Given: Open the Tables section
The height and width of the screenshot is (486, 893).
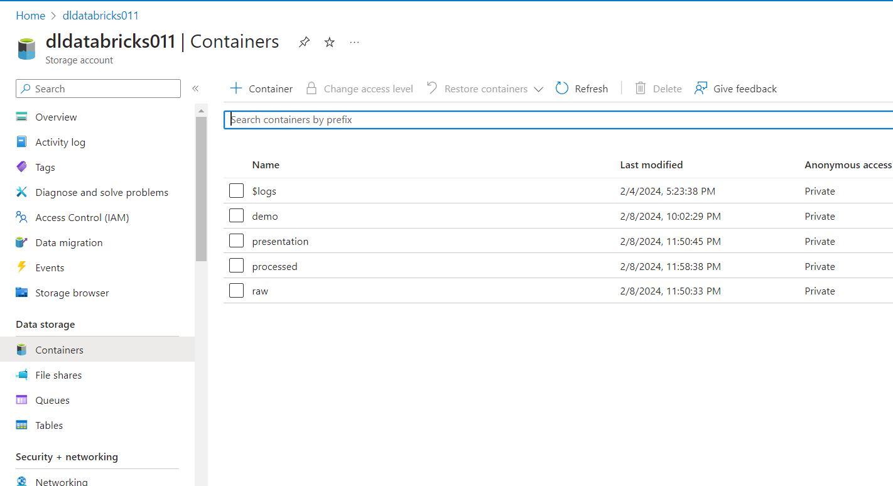Looking at the screenshot, I should 50,425.
